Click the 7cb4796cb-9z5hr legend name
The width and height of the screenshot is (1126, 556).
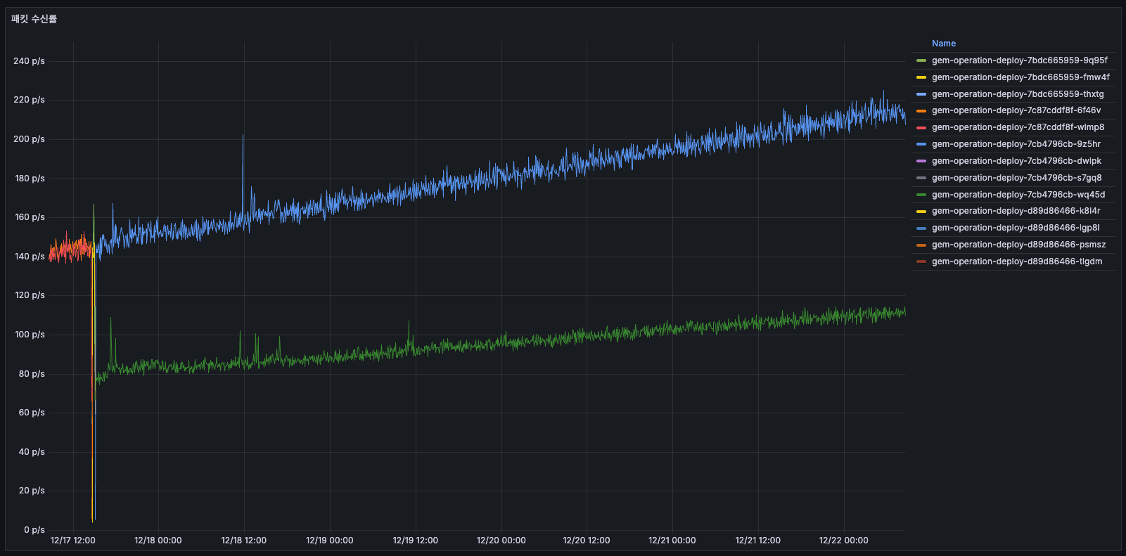[1016, 144]
